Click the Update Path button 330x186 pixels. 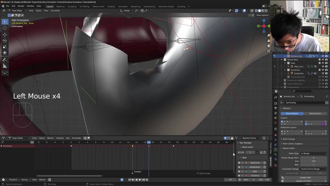(305, 177)
